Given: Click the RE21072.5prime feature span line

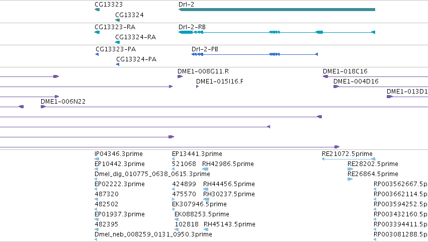Looking at the screenshot, I should (349, 159).
